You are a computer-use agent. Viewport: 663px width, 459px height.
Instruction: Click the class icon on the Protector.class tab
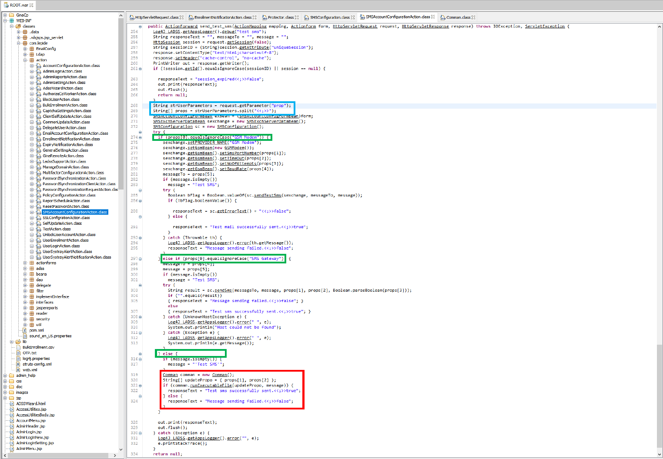pos(265,17)
